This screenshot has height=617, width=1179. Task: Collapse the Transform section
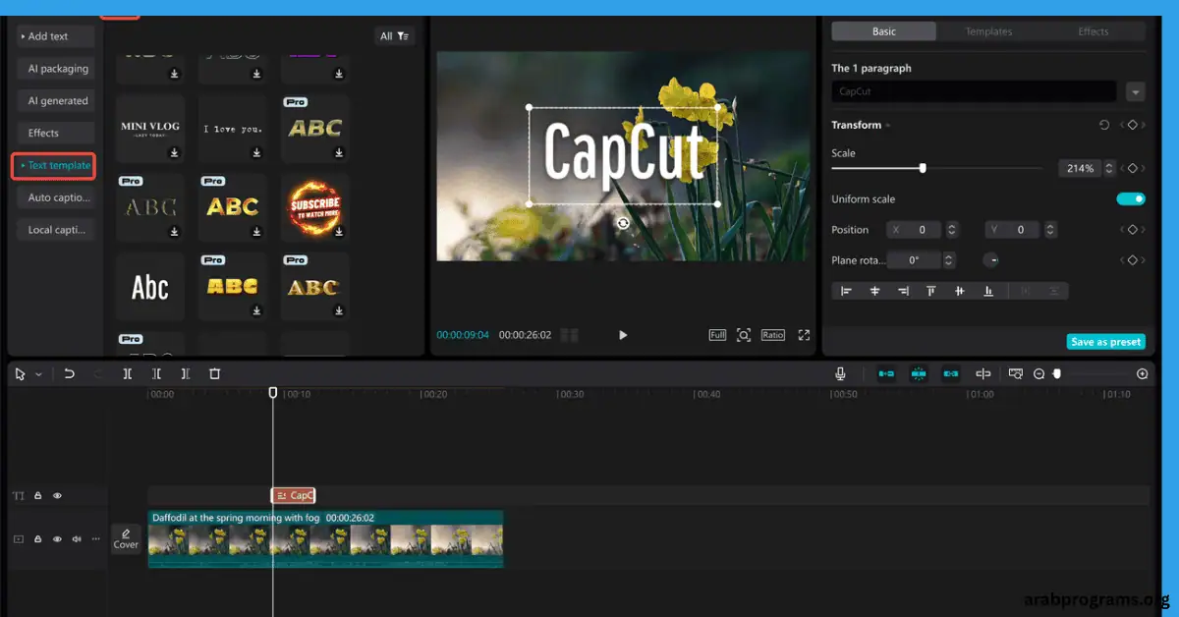888,126
